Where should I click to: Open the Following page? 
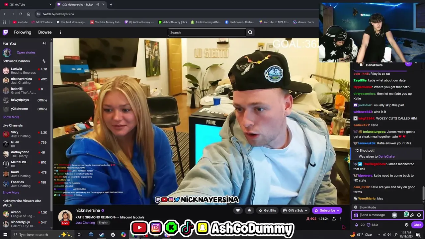coord(23,32)
